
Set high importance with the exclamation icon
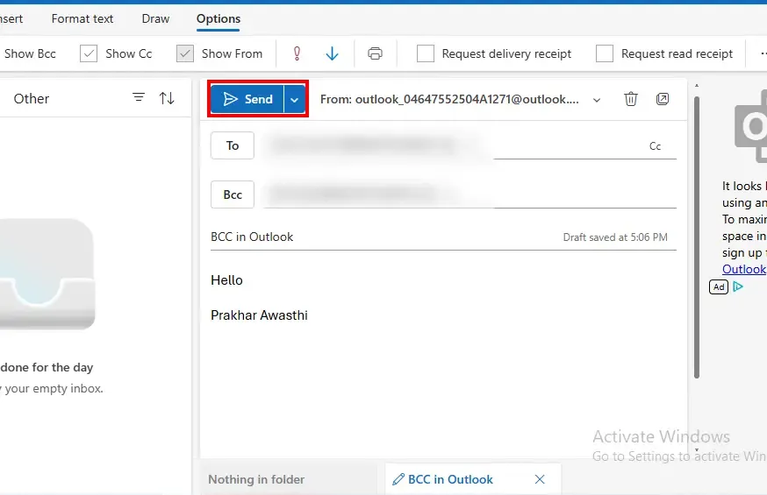(297, 53)
